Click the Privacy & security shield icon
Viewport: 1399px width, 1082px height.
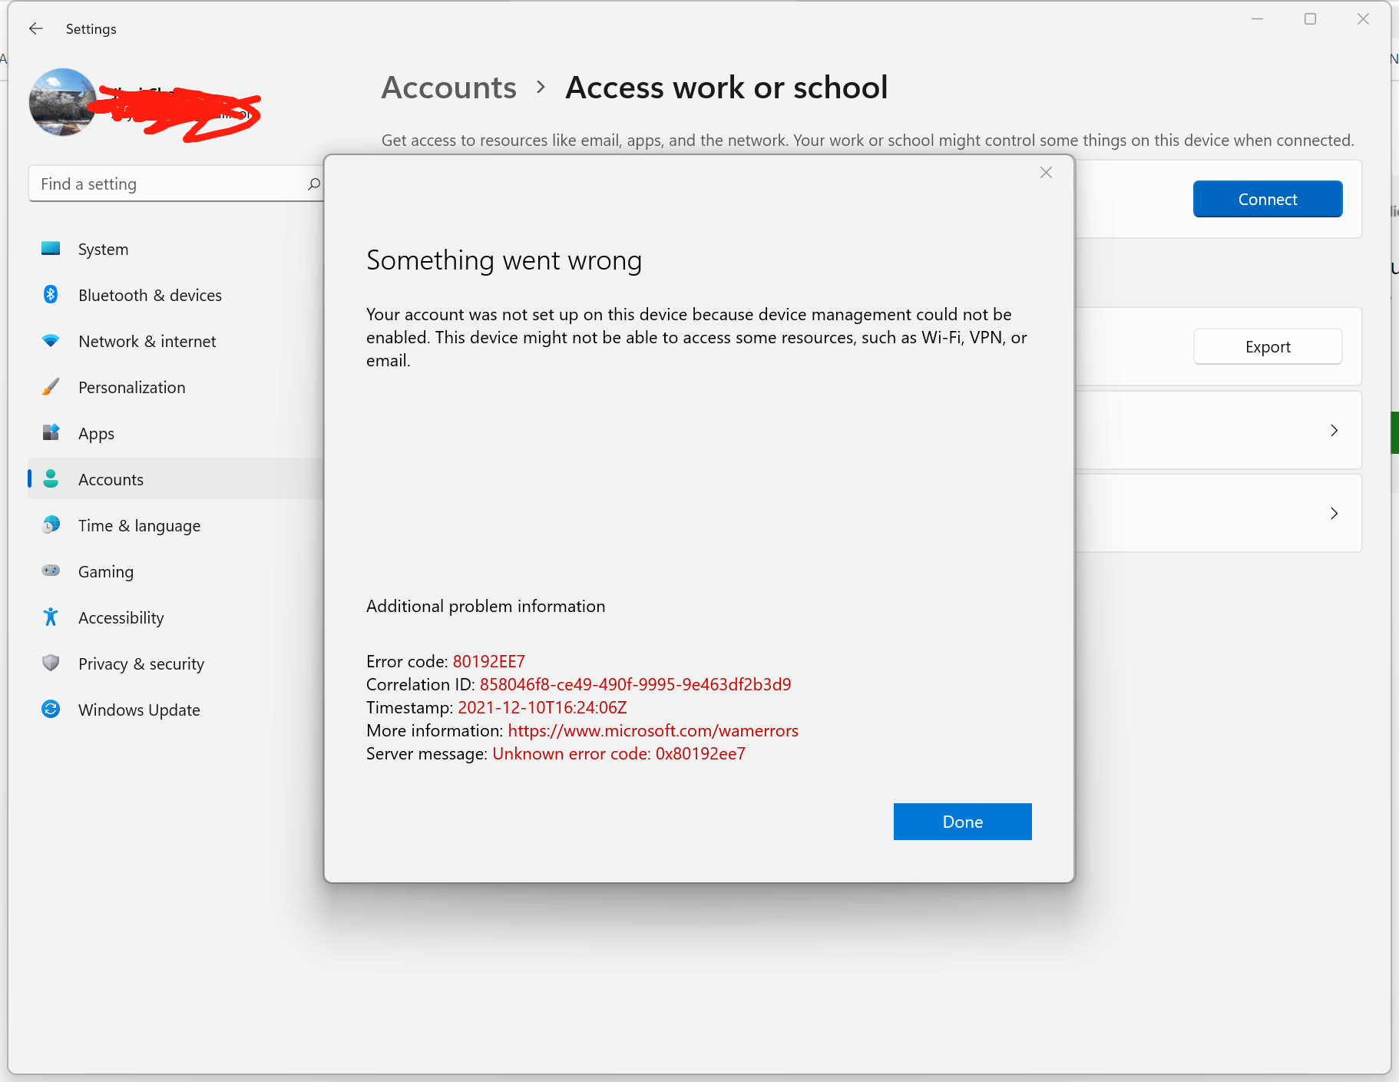click(x=51, y=663)
